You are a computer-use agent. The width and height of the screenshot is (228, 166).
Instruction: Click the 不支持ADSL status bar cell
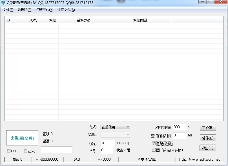[147, 160]
